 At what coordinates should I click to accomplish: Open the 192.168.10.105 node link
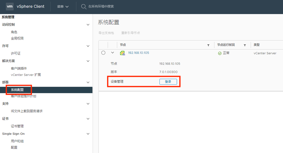(x=139, y=53)
